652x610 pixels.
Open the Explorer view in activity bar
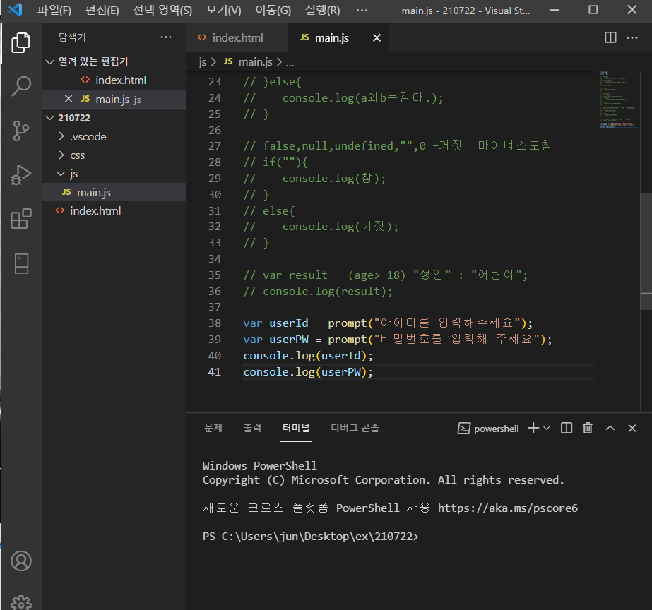[21, 43]
